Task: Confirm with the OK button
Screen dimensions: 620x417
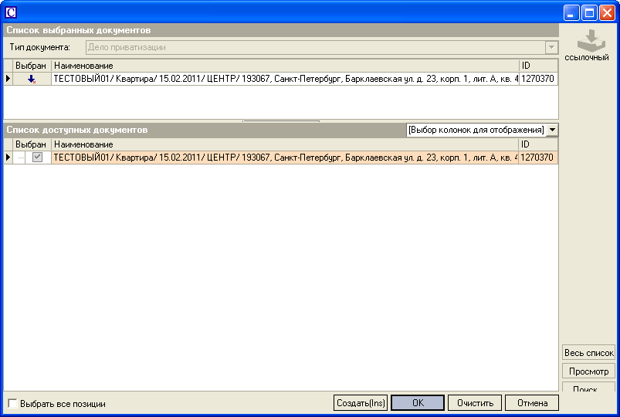Action: [x=418, y=403]
